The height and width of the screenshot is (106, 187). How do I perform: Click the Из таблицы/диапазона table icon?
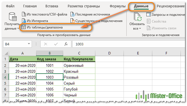[x=23, y=27]
